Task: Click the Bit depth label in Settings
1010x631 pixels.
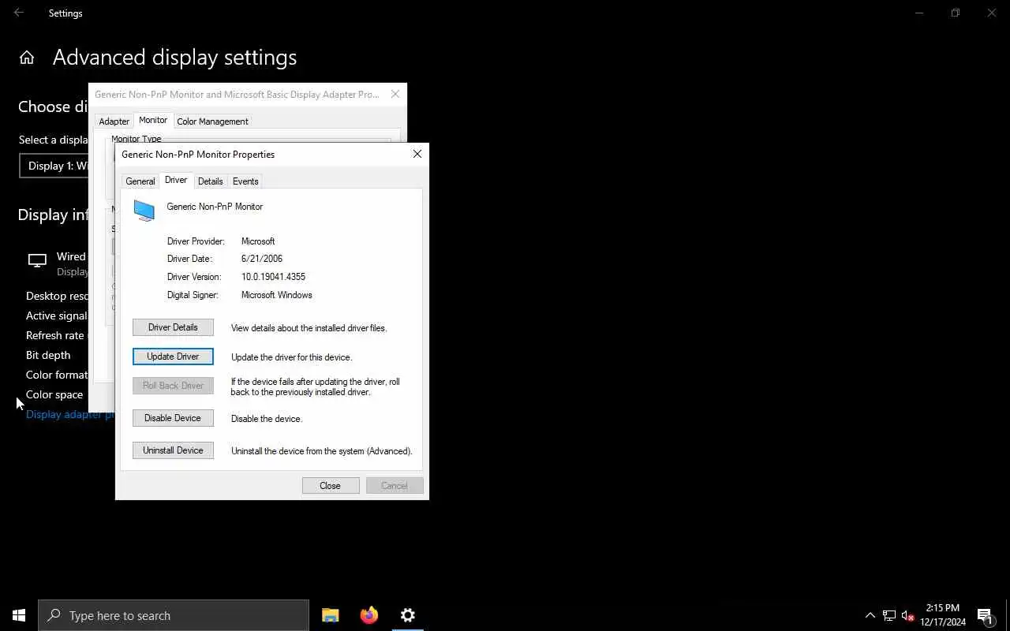Action: point(48,355)
